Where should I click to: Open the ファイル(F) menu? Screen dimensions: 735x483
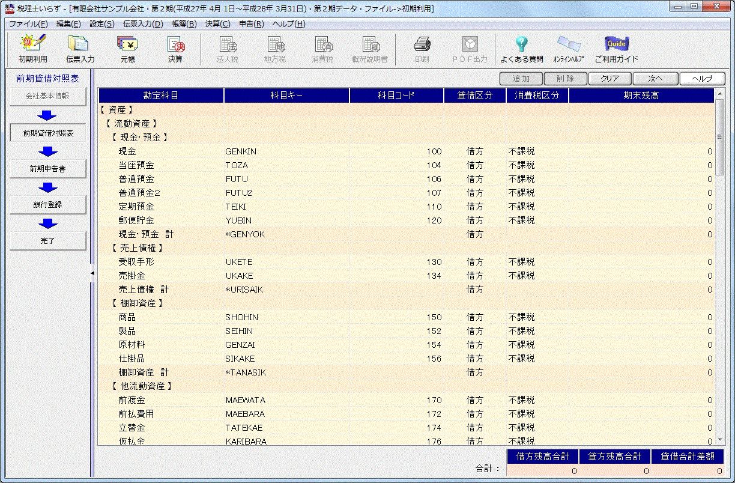point(28,24)
